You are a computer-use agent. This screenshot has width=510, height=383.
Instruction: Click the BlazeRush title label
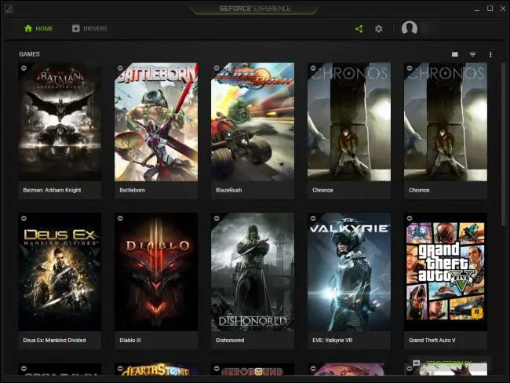tap(229, 190)
